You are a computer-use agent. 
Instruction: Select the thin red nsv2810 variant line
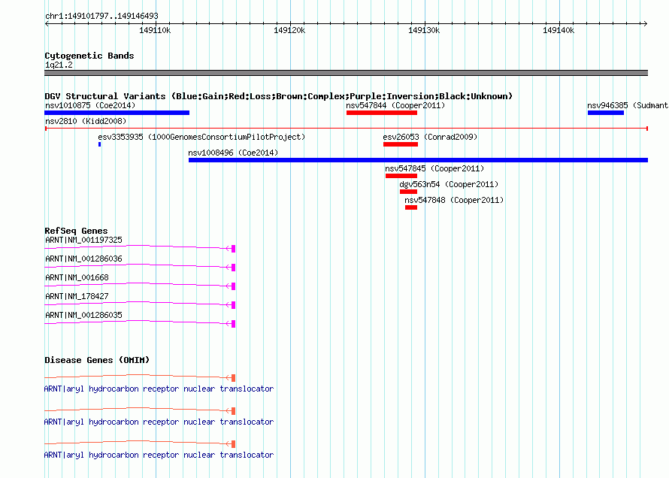347,129
